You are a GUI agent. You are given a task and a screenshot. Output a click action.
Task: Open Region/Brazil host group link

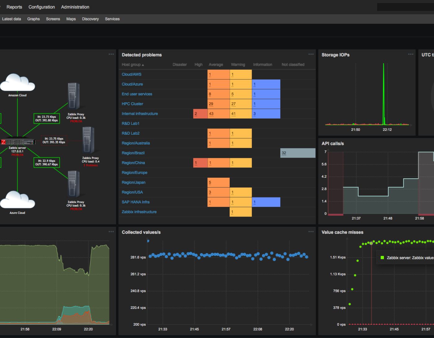(x=133, y=153)
